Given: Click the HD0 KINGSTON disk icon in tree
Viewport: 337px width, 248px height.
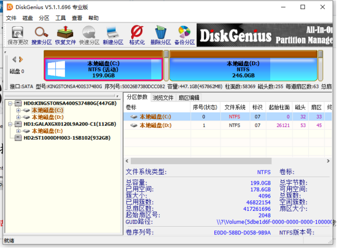Looking at the screenshot, I should point(18,103).
